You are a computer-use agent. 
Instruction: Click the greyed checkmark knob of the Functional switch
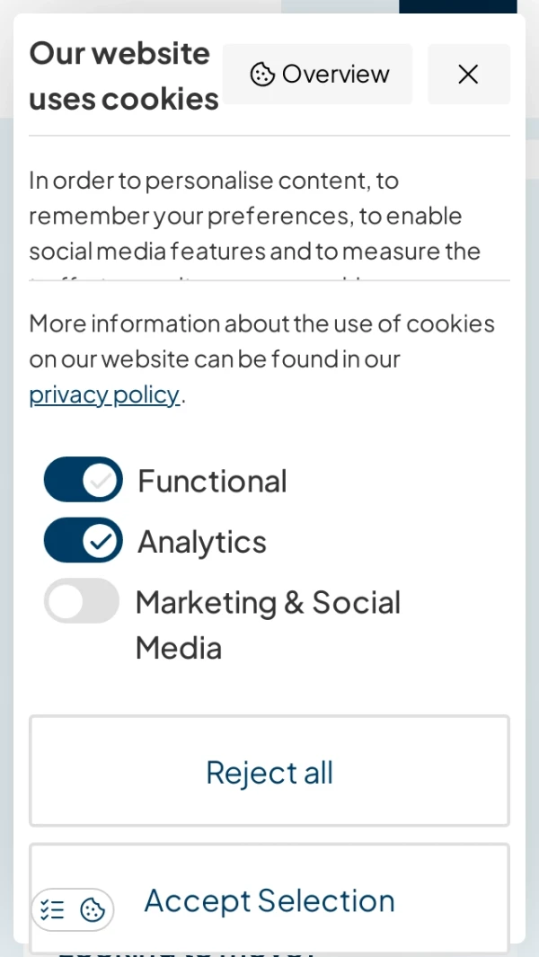[101, 480]
